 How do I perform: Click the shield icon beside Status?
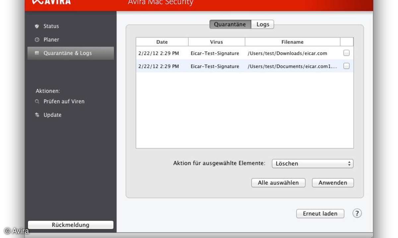pyautogui.click(x=37, y=26)
